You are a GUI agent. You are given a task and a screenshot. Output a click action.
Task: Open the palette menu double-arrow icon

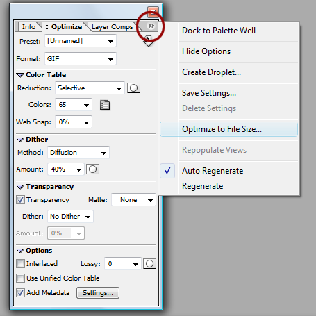(151, 26)
